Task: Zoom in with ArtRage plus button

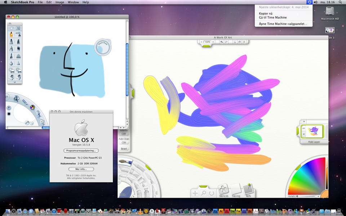Action: (213, 42)
